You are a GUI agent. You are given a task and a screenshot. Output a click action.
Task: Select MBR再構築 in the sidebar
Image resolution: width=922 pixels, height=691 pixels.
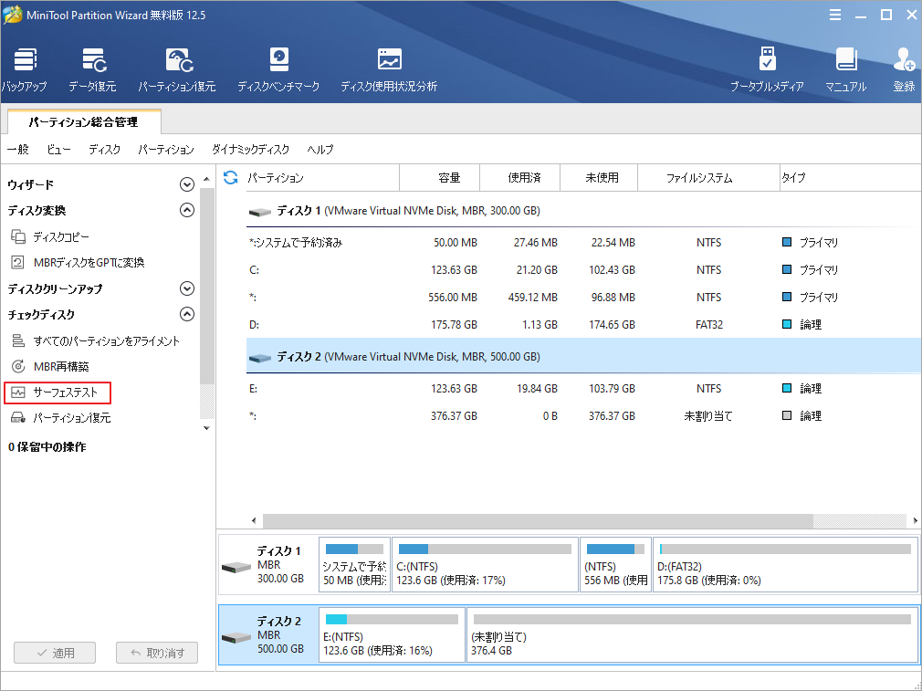coord(50,366)
